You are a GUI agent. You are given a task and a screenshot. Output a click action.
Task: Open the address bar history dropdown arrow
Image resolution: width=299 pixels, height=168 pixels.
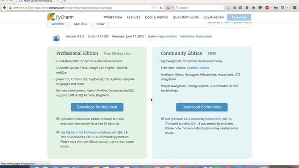click(157, 8)
